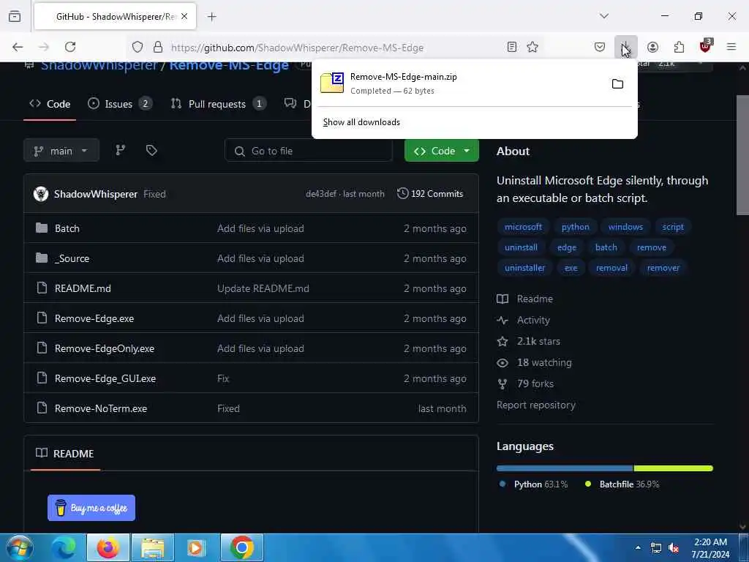Screen dimensions: 749x562
Task: Switch to the Code tab
Action: [50, 104]
